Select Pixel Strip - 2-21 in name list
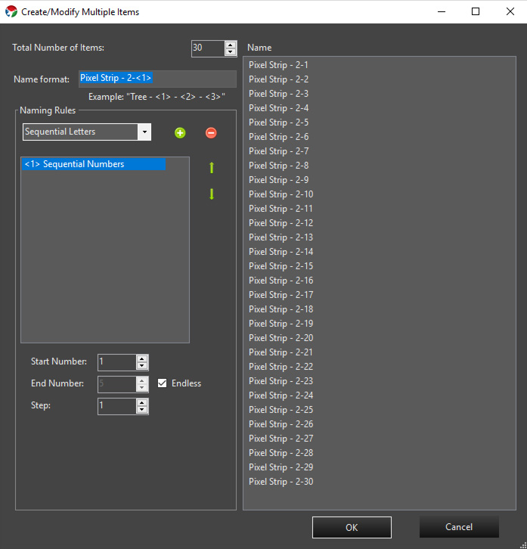Screen dimensions: 527x549 (281, 352)
